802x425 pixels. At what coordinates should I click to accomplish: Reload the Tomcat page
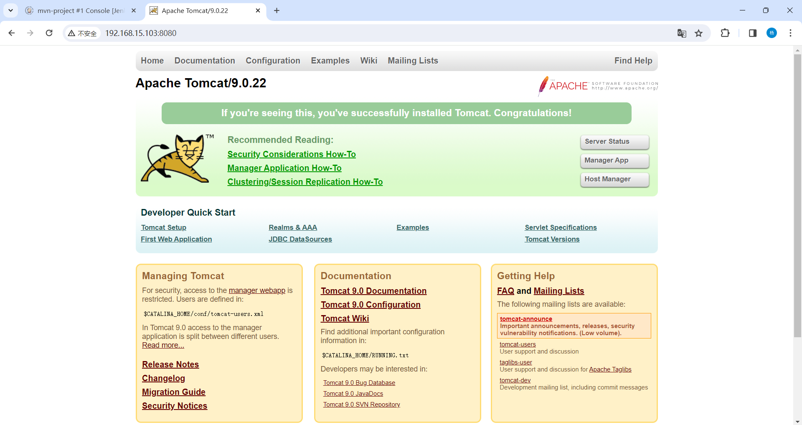coord(49,33)
